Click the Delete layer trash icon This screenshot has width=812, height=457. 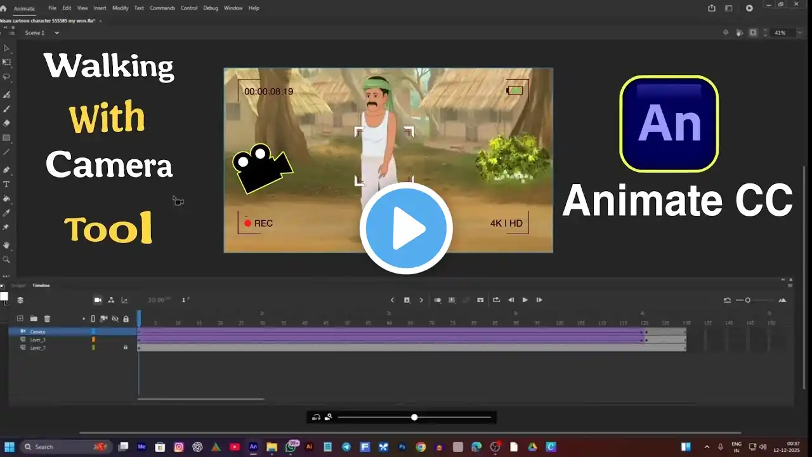(47, 319)
